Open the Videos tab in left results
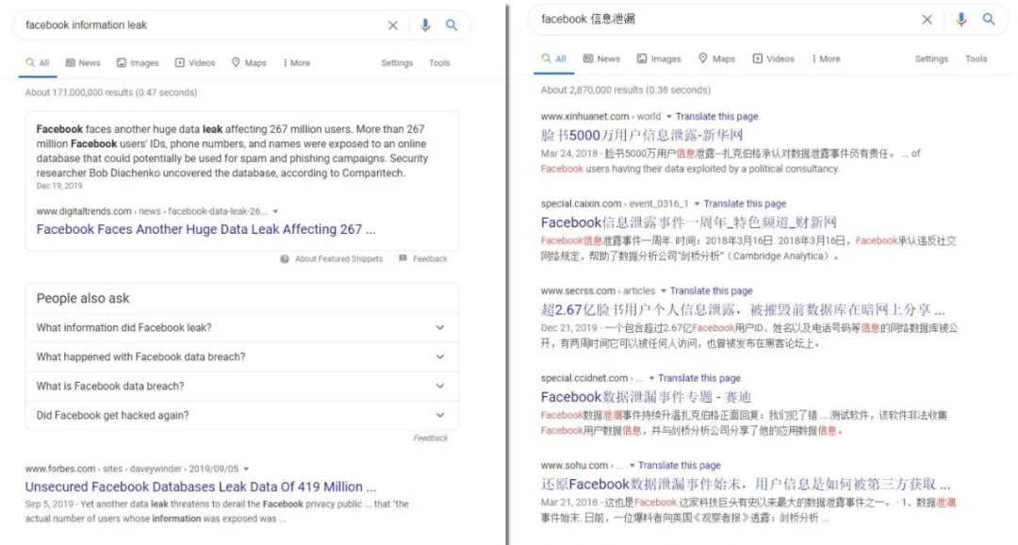 (195, 63)
